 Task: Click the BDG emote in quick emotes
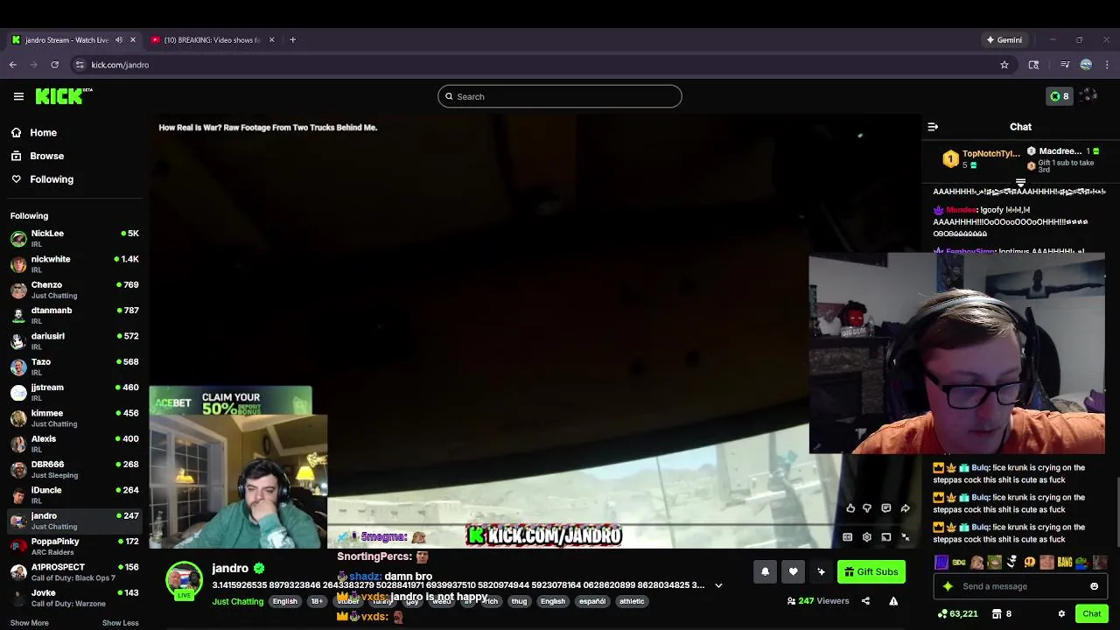point(959,563)
